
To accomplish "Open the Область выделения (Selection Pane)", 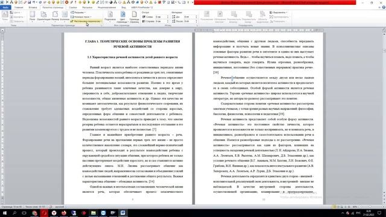I will coord(262,17).
